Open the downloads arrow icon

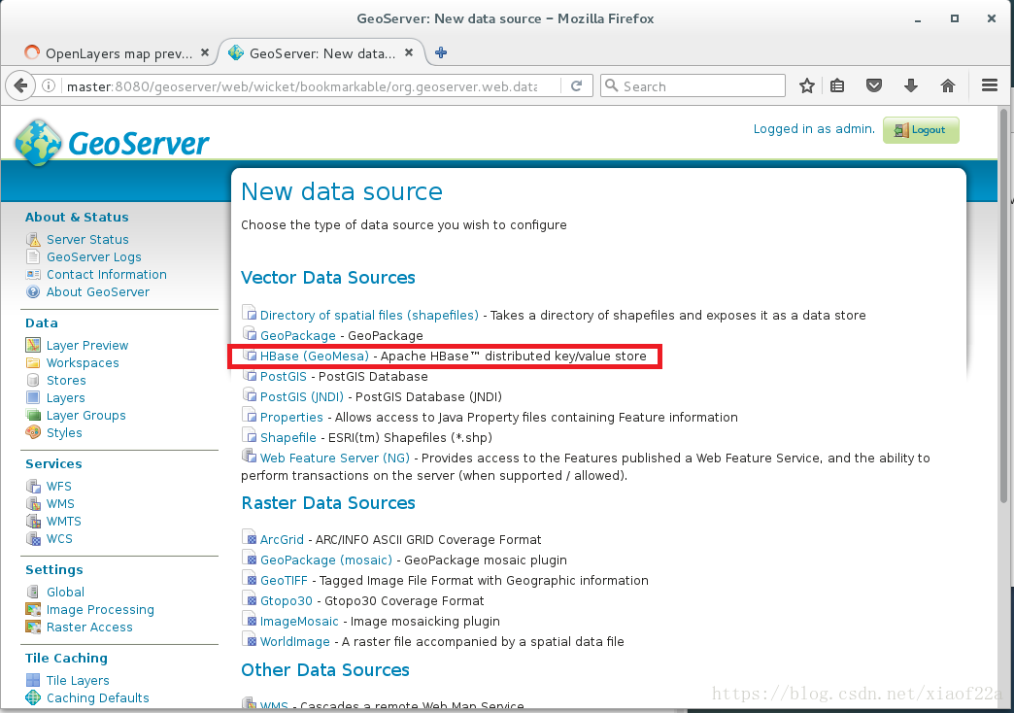(x=910, y=85)
